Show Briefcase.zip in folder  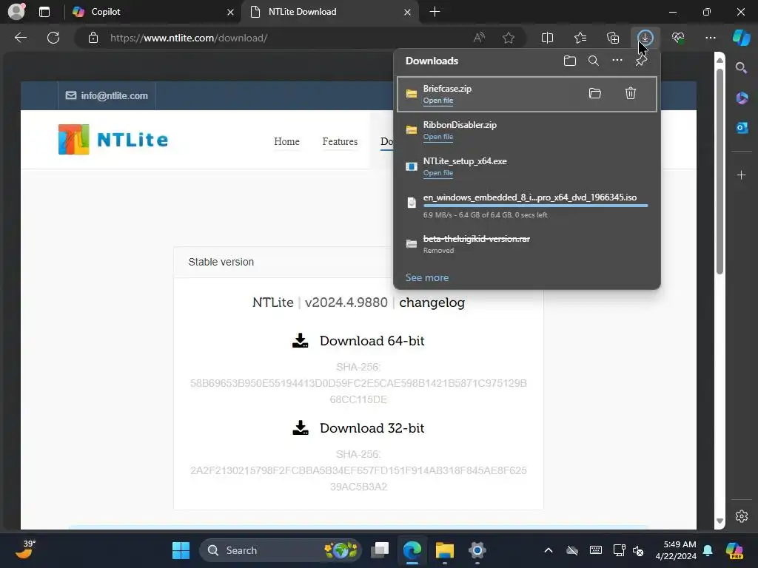click(x=595, y=93)
